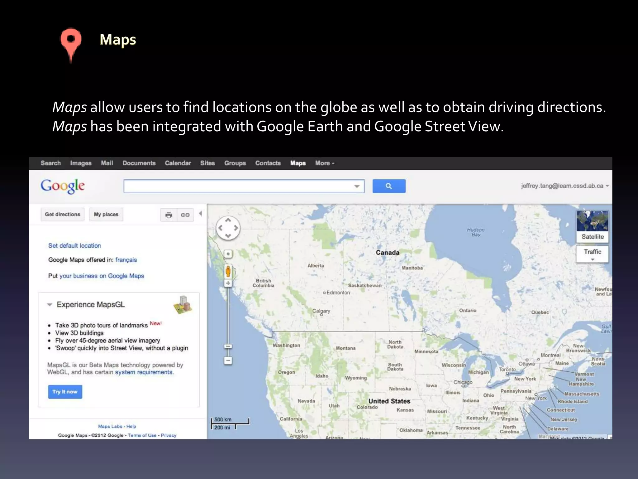Click the link chain icon
Image resolution: width=638 pixels, height=479 pixels.
pyautogui.click(x=185, y=215)
